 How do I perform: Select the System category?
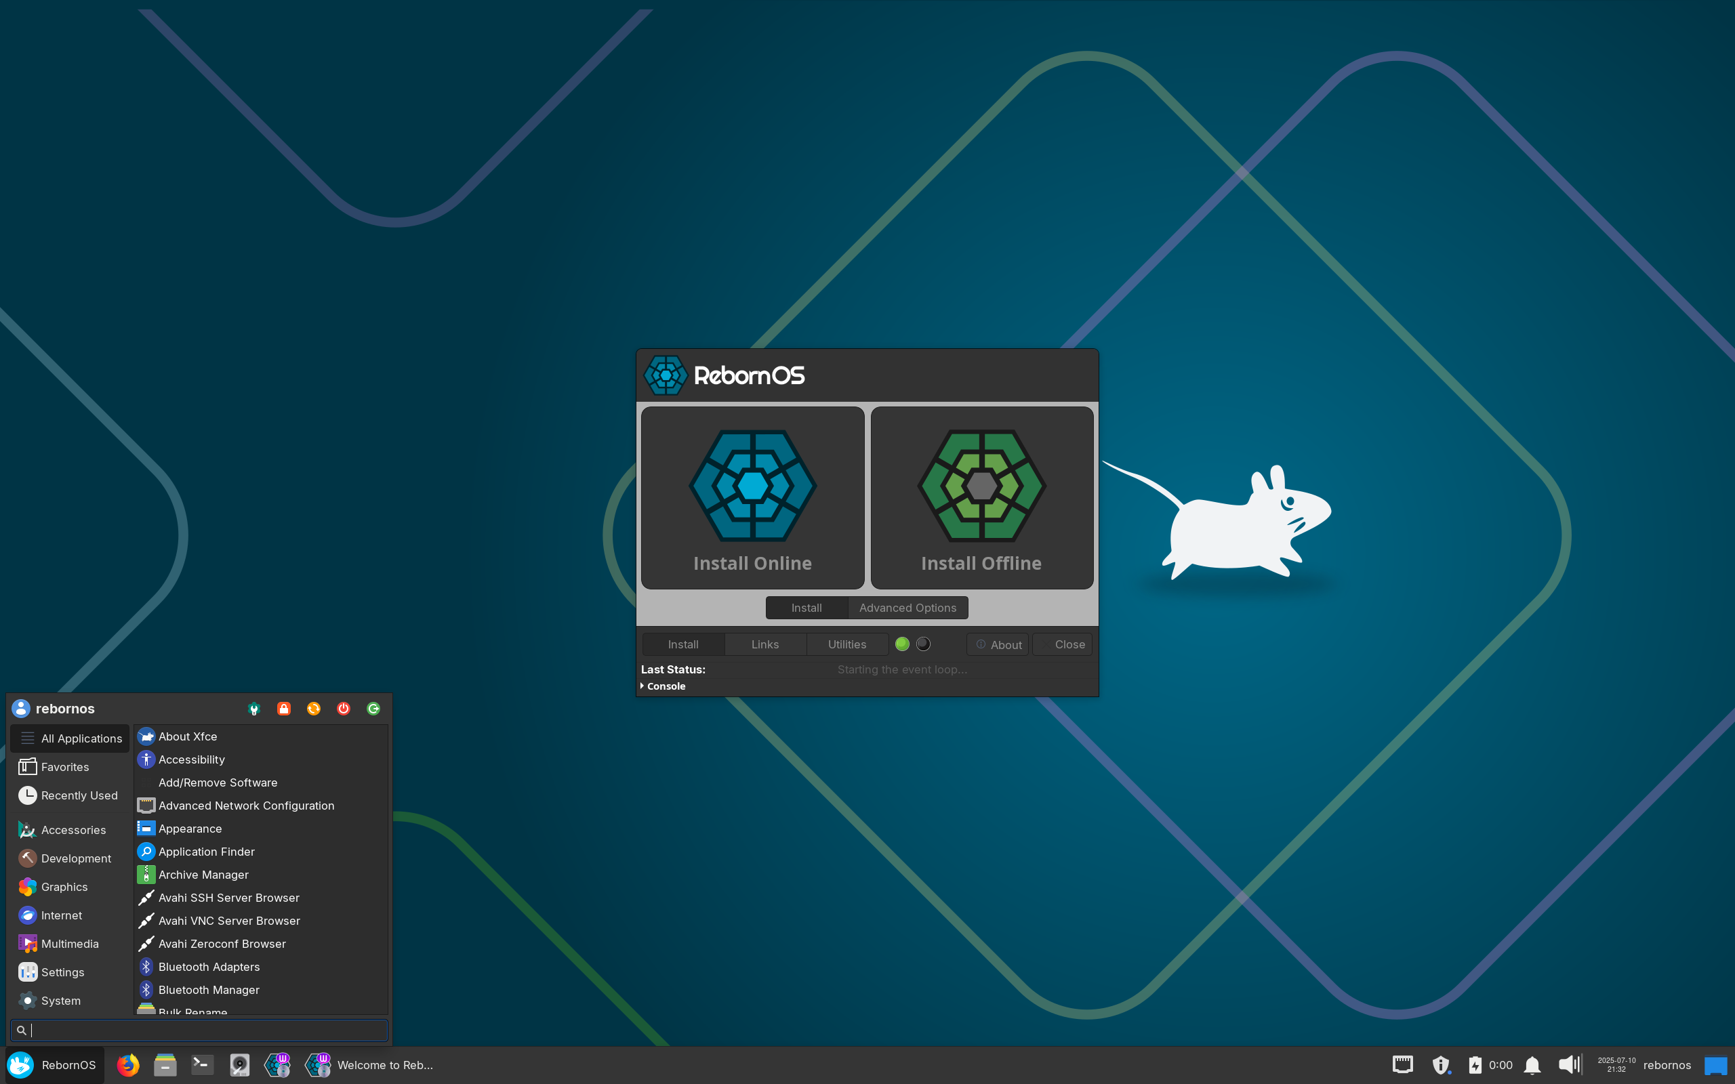coord(70,1001)
